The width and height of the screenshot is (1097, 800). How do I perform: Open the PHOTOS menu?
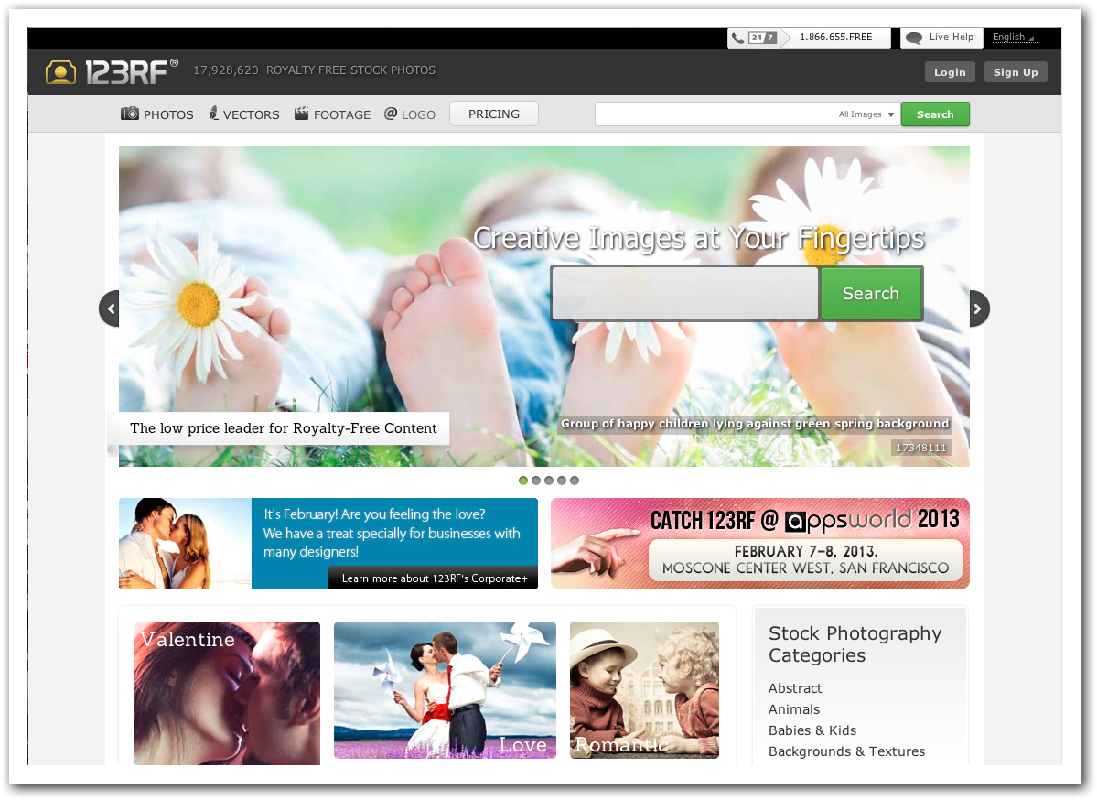[x=156, y=114]
